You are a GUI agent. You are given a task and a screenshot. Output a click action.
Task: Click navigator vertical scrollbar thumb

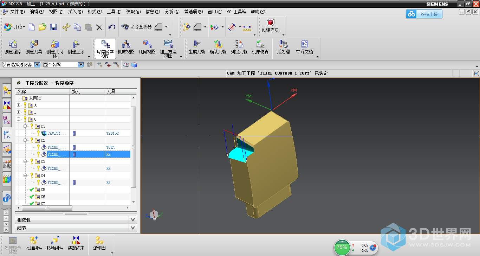(x=133, y=147)
